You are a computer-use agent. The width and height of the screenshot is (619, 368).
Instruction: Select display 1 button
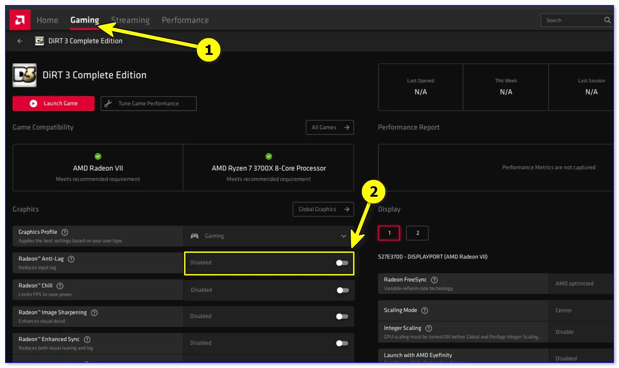tap(389, 233)
